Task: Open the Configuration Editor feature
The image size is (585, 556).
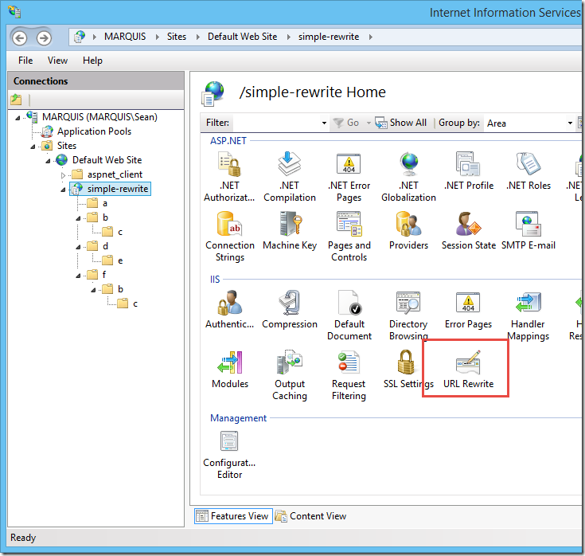Action: tap(229, 454)
